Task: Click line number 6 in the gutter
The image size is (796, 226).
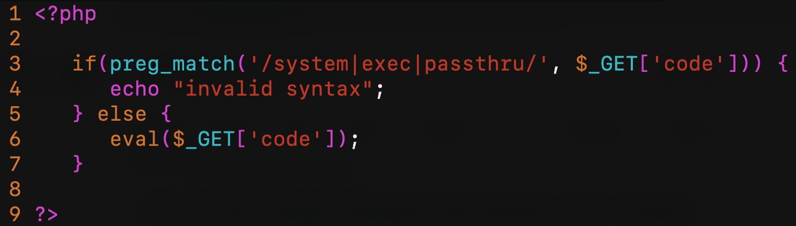Action: [x=15, y=139]
